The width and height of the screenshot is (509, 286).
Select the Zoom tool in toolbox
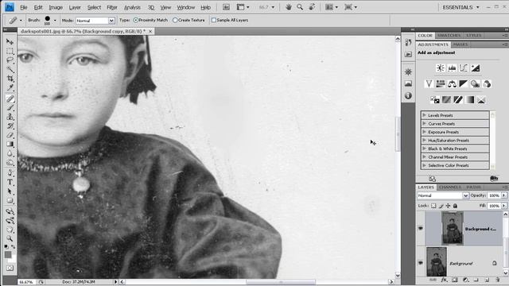point(10,238)
